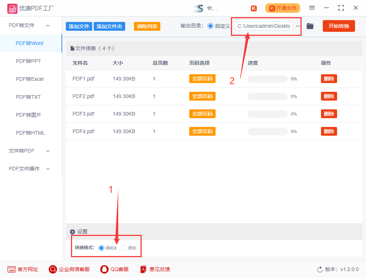
Task: Click the settings gear next to 设置
Action: (x=72, y=232)
